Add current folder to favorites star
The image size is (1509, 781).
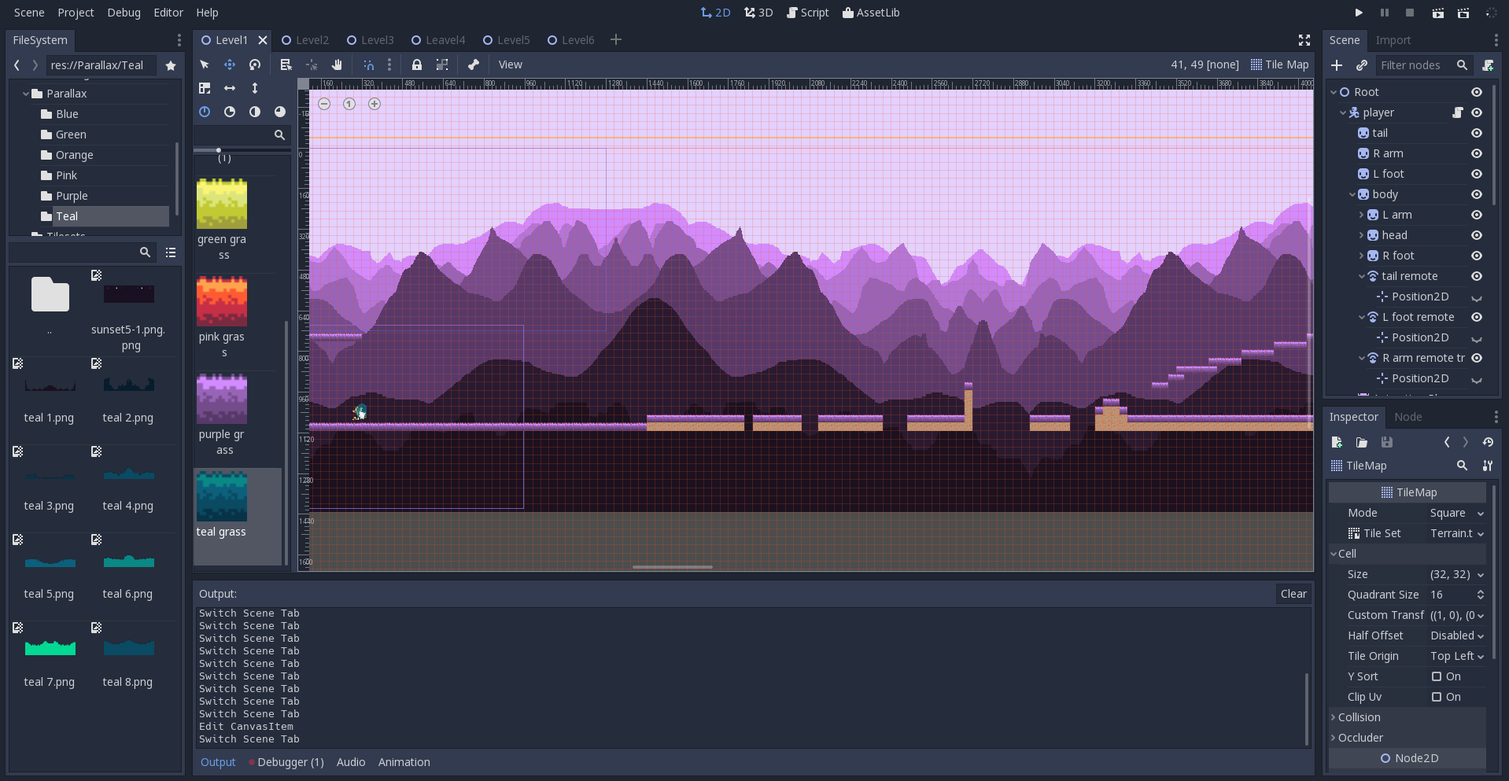pyautogui.click(x=171, y=65)
